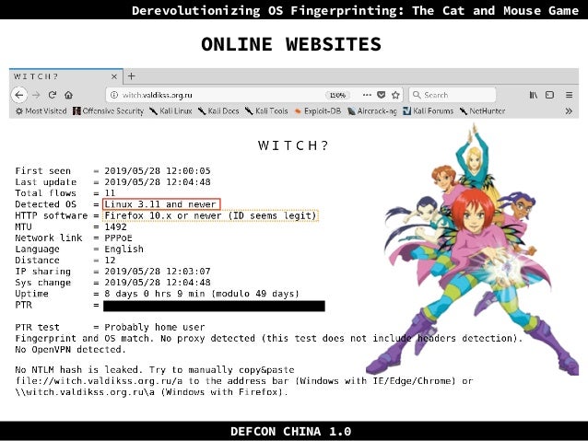
Task: Show site information icon in address bar
Action: [114, 95]
